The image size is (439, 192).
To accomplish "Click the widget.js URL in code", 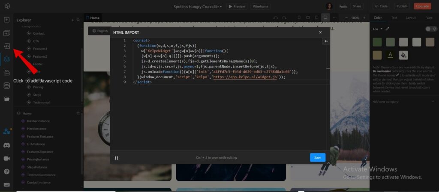I will click(x=245, y=77).
